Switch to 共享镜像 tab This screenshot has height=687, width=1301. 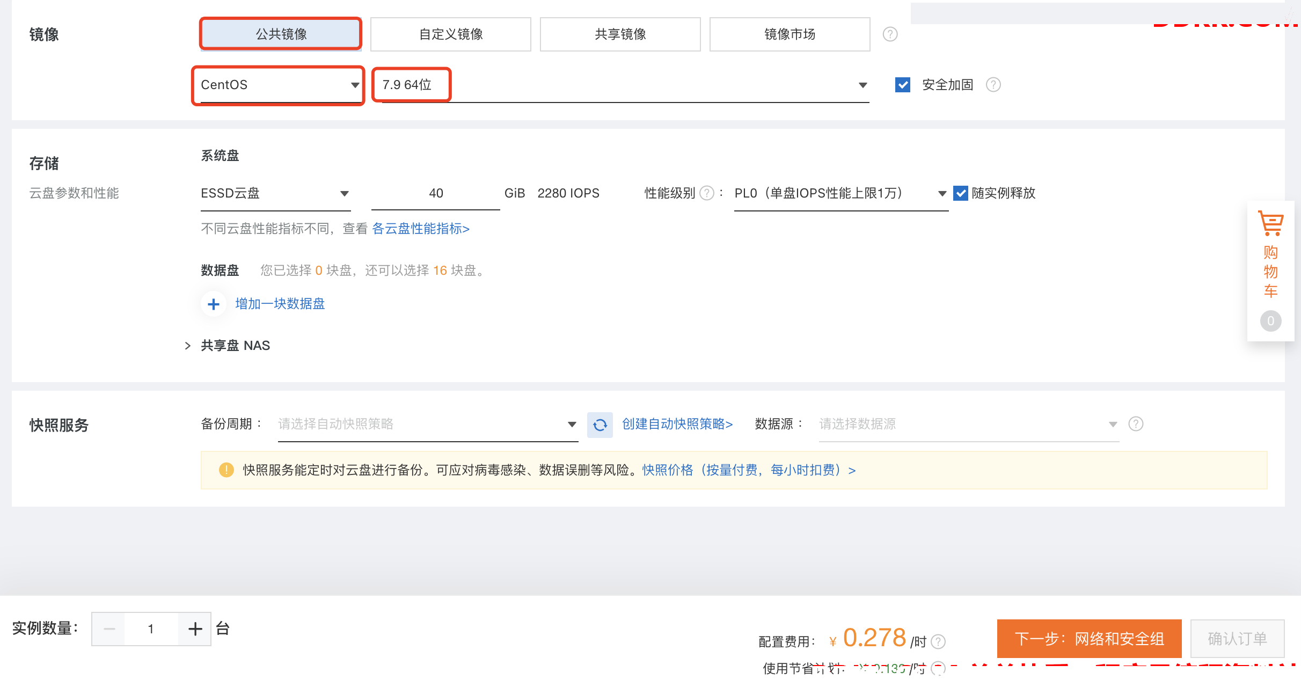tap(620, 34)
